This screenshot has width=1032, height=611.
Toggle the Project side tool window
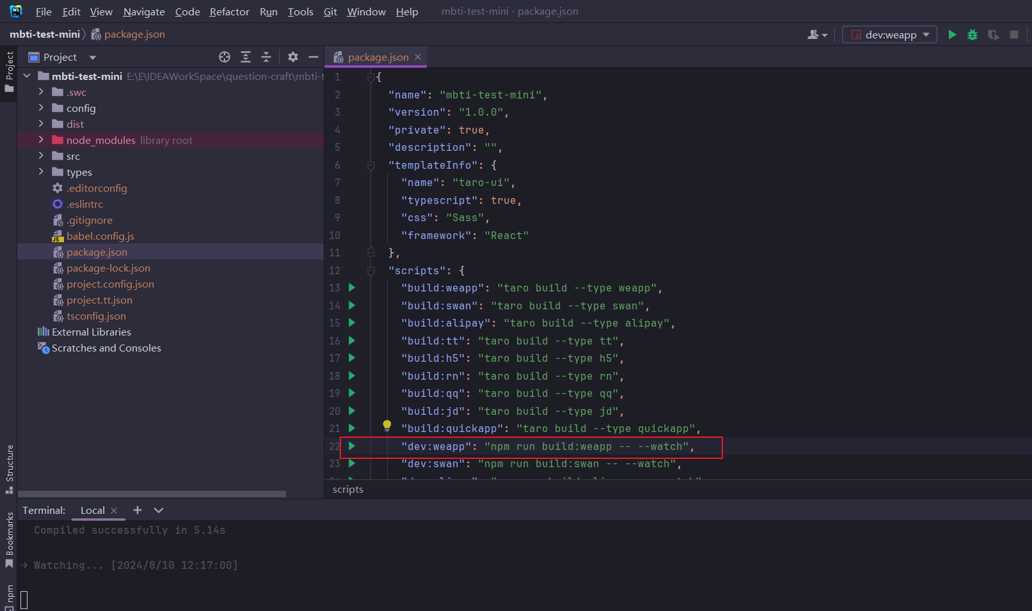click(9, 72)
